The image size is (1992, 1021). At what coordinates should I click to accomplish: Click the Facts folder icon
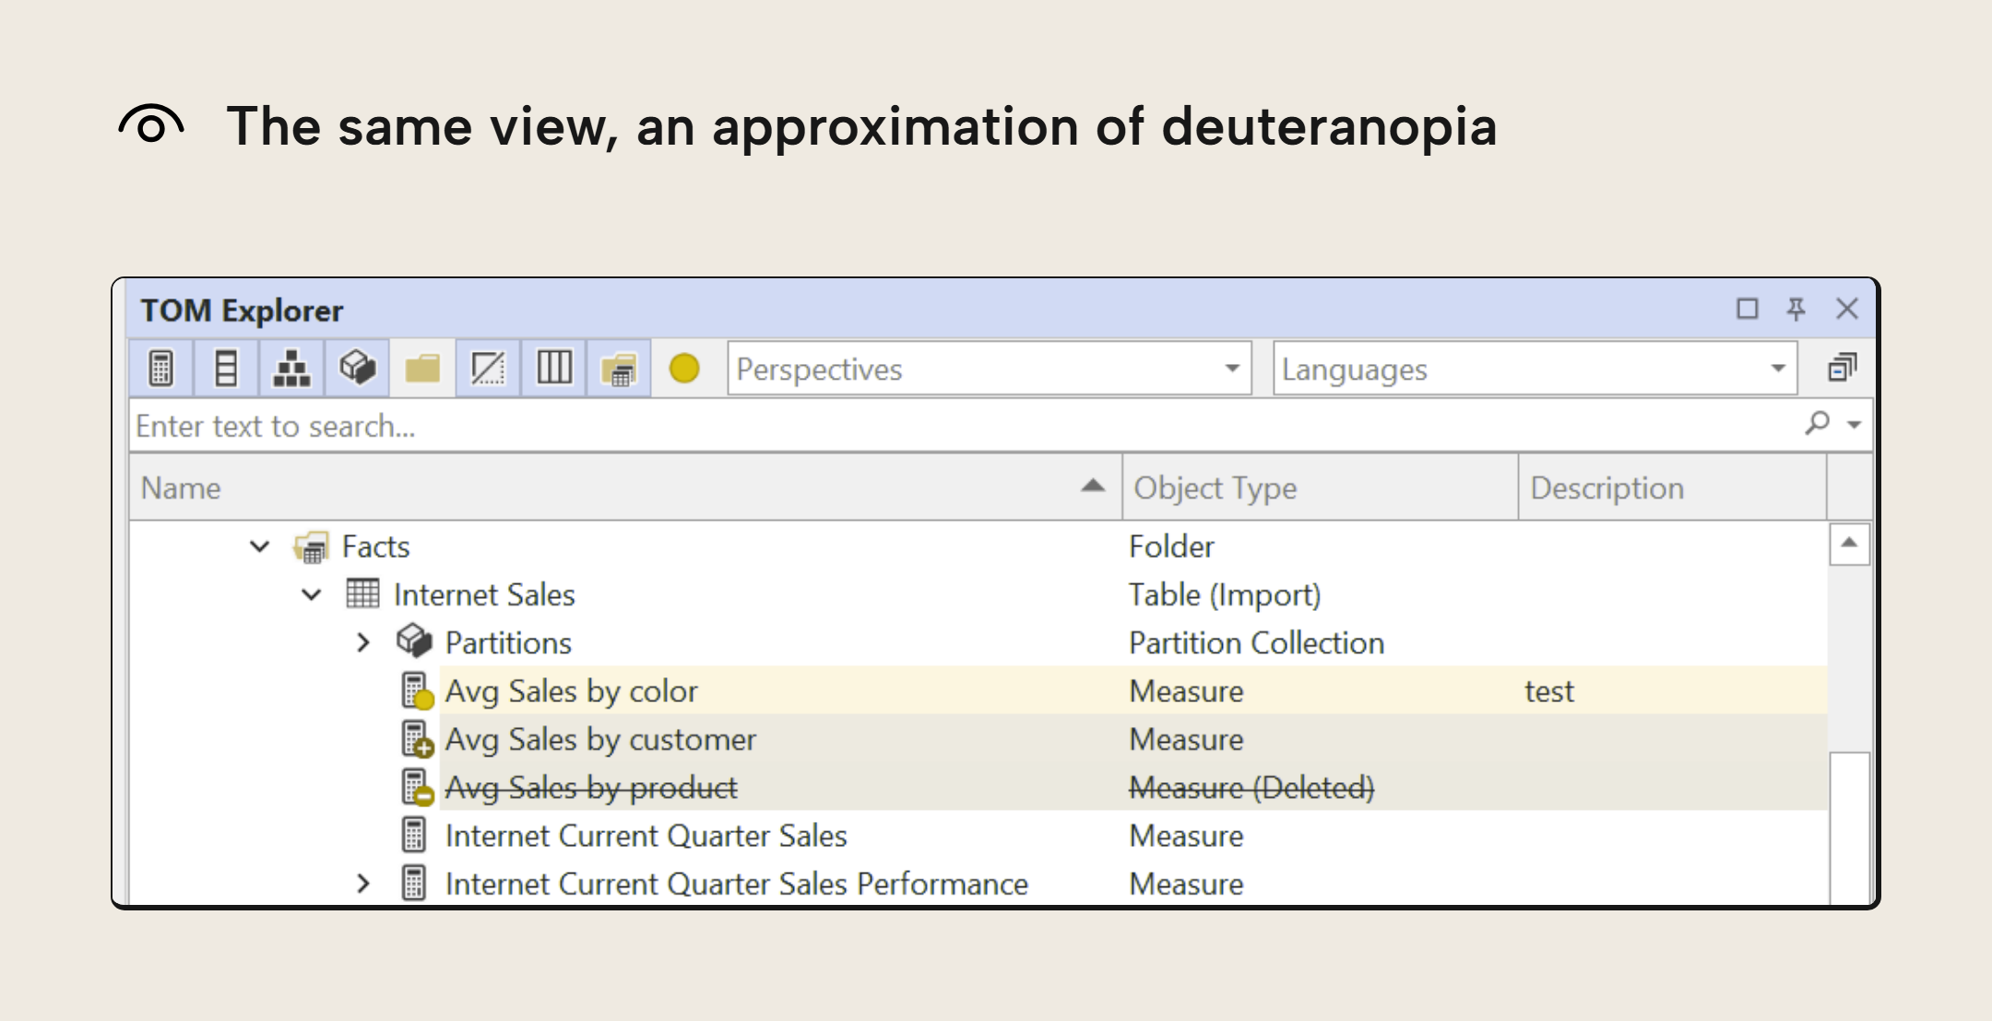[312, 546]
